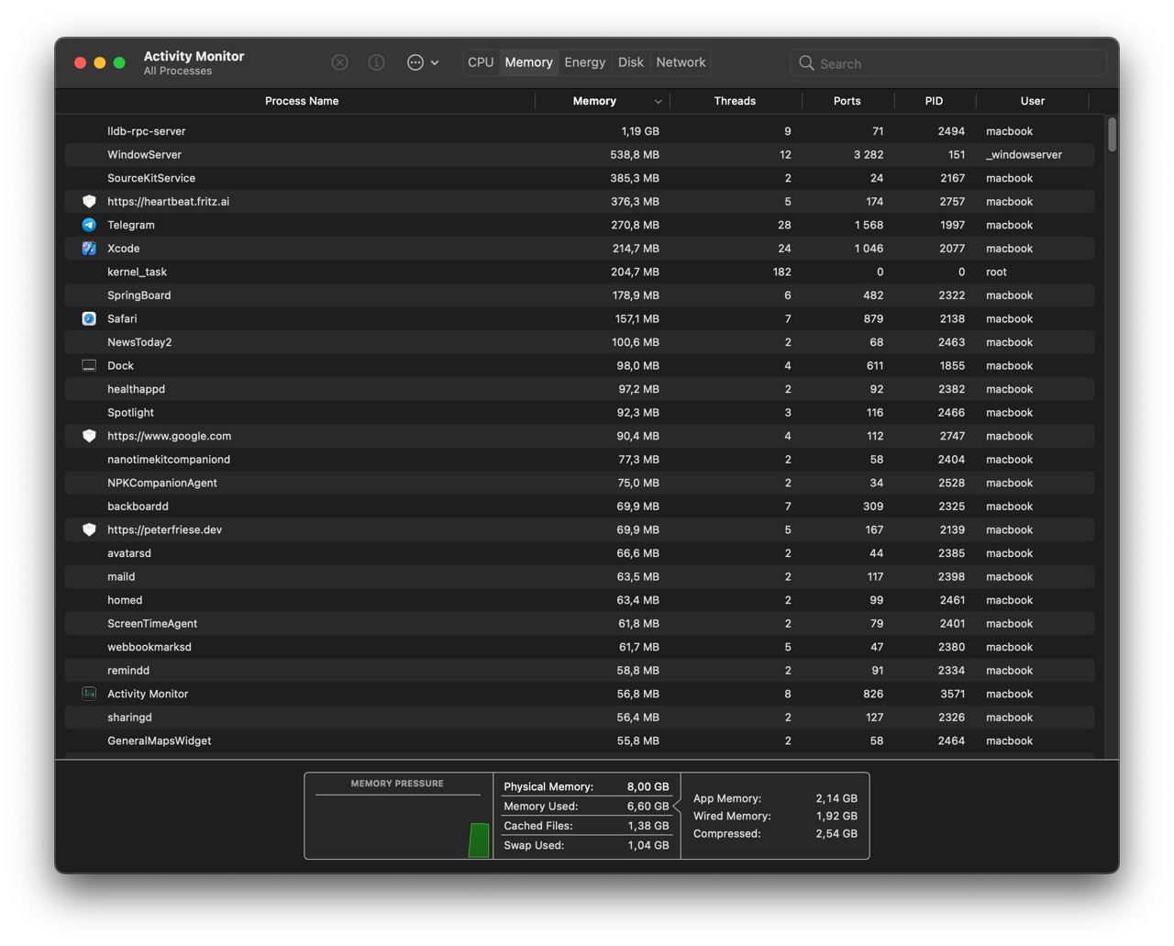Click shield icon for heartbeat.fritz.ai

point(89,202)
